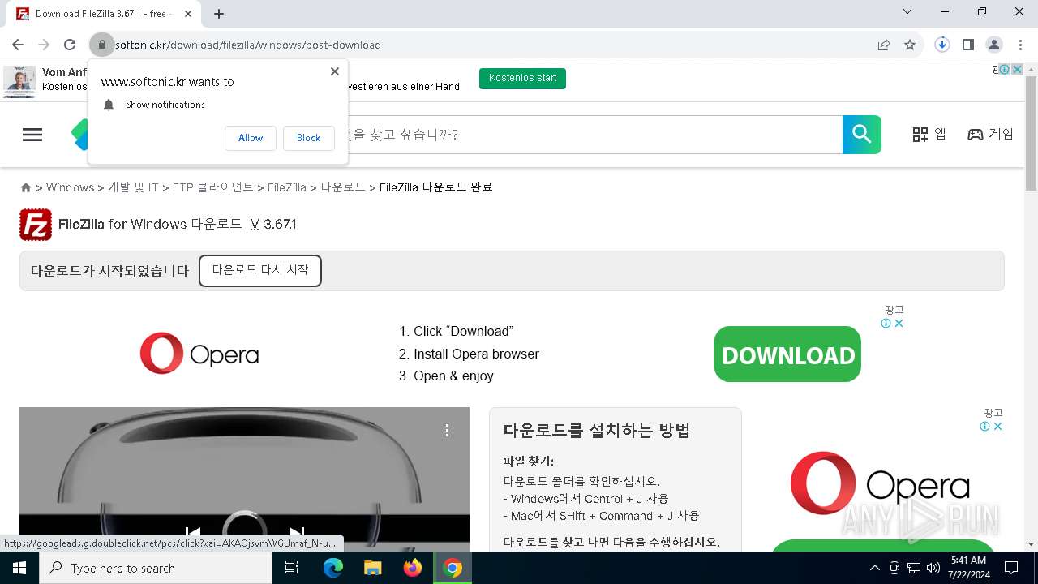Show hidden system tray icons
Viewport: 1038px width, 584px height.
(x=874, y=568)
